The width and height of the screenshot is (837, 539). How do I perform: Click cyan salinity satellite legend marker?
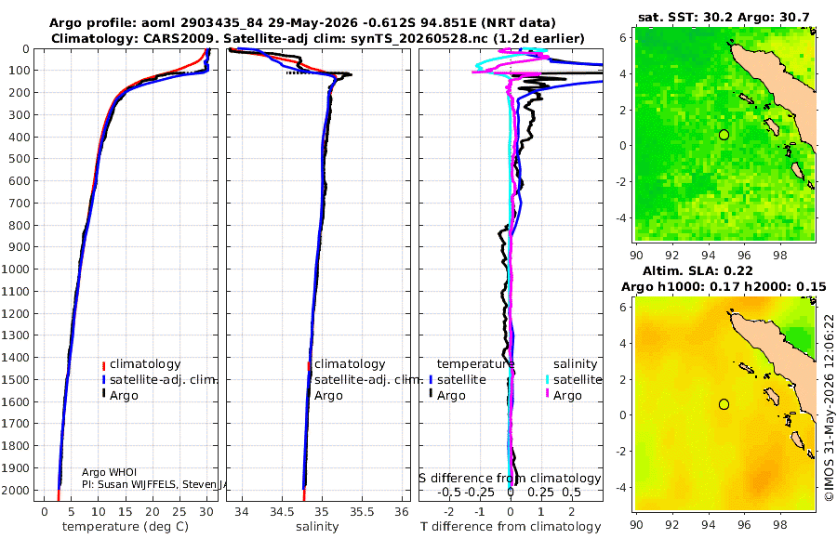click(547, 380)
